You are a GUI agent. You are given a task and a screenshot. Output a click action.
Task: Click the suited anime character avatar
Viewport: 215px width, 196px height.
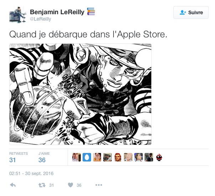[138, 157]
